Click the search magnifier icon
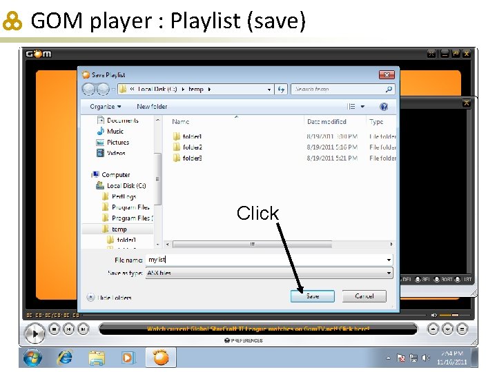The image size is (497, 372). [x=389, y=89]
